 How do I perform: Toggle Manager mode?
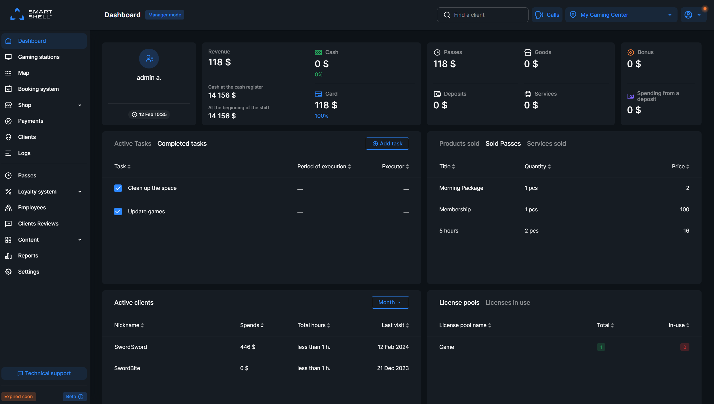pos(165,15)
